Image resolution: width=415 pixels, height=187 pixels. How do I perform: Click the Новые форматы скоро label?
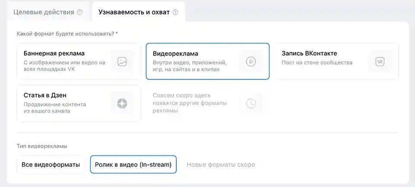[x=221, y=165]
